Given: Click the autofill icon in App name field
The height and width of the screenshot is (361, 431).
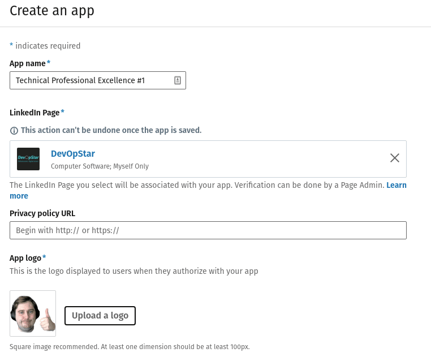Looking at the screenshot, I should pyautogui.click(x=177, y=80).
